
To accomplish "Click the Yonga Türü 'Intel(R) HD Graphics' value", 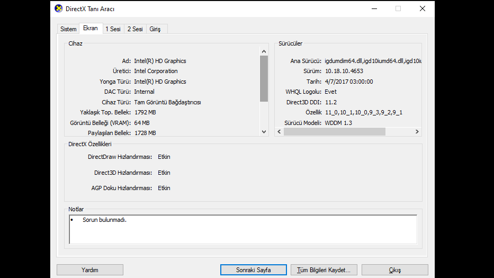I will coord(160,82).
